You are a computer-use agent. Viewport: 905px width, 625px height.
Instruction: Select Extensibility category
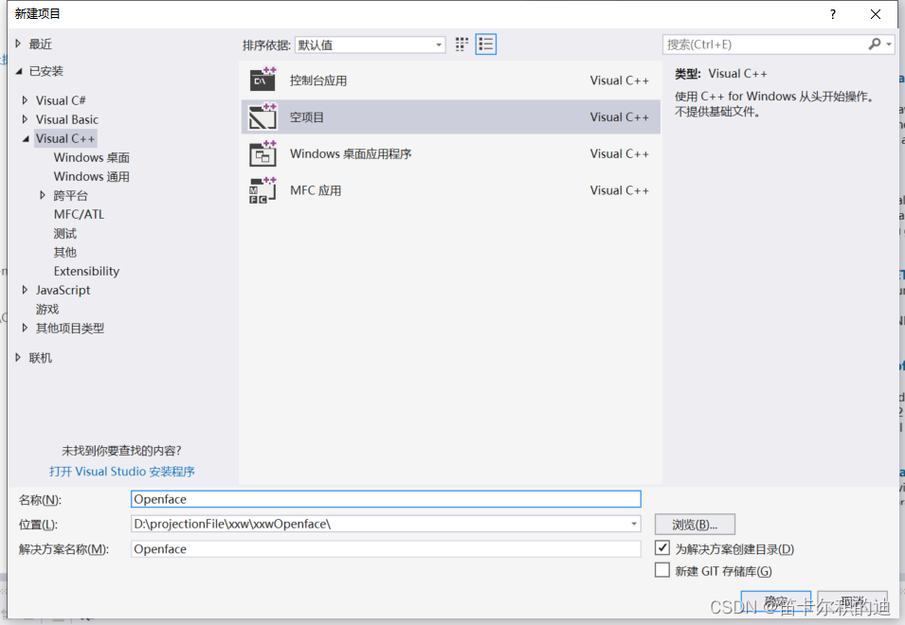[x=86, y=271]
